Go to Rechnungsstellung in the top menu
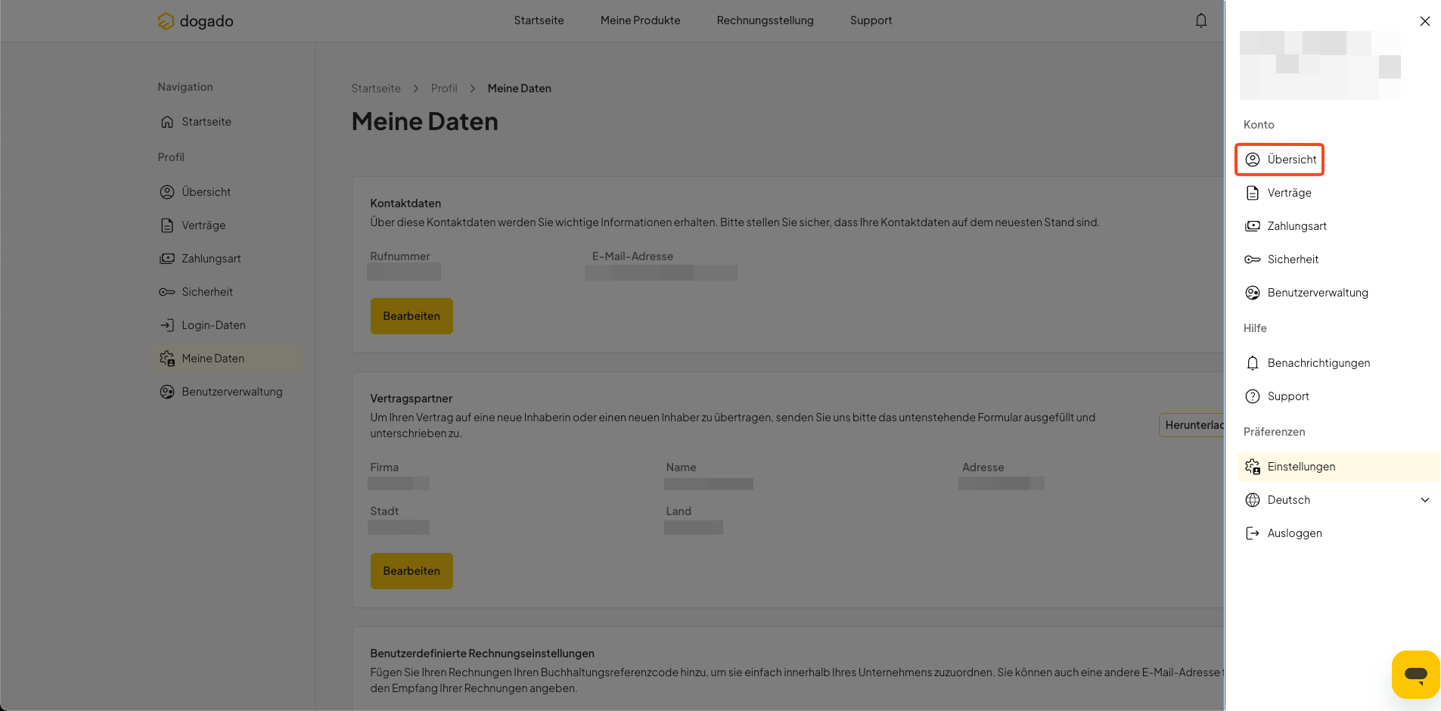 [765, 20]
